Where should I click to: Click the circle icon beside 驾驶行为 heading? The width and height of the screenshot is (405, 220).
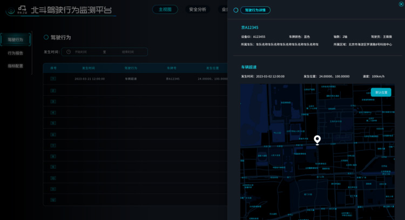click(46, 37)
